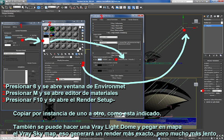Expand the V-Ray Frame buffer rollout
The height and width of the screenshot is (140, 224).
tap(117, 28)
